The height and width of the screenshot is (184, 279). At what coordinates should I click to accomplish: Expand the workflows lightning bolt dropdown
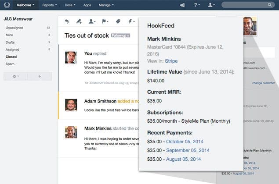(x=131, y=21)
